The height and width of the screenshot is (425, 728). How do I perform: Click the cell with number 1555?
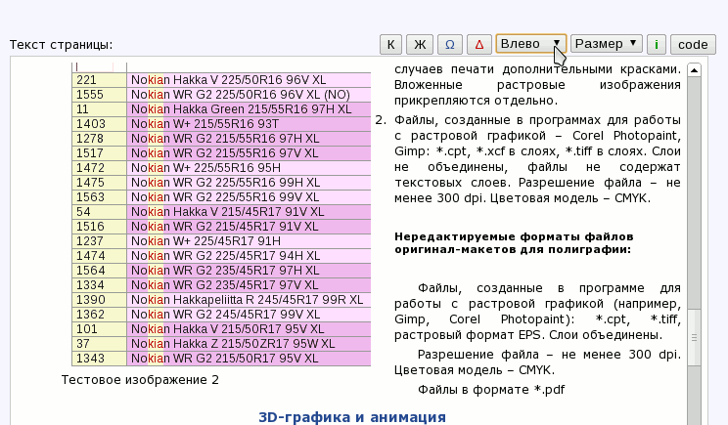[x=99, y=95]
